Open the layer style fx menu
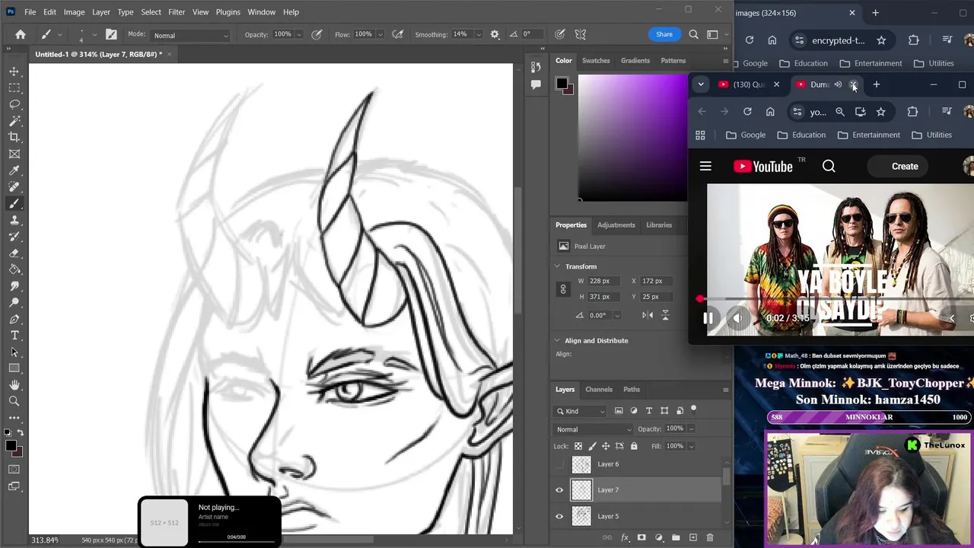Viewport: 974px width, 548px height. pyautogui.click(x=625, y=537)
